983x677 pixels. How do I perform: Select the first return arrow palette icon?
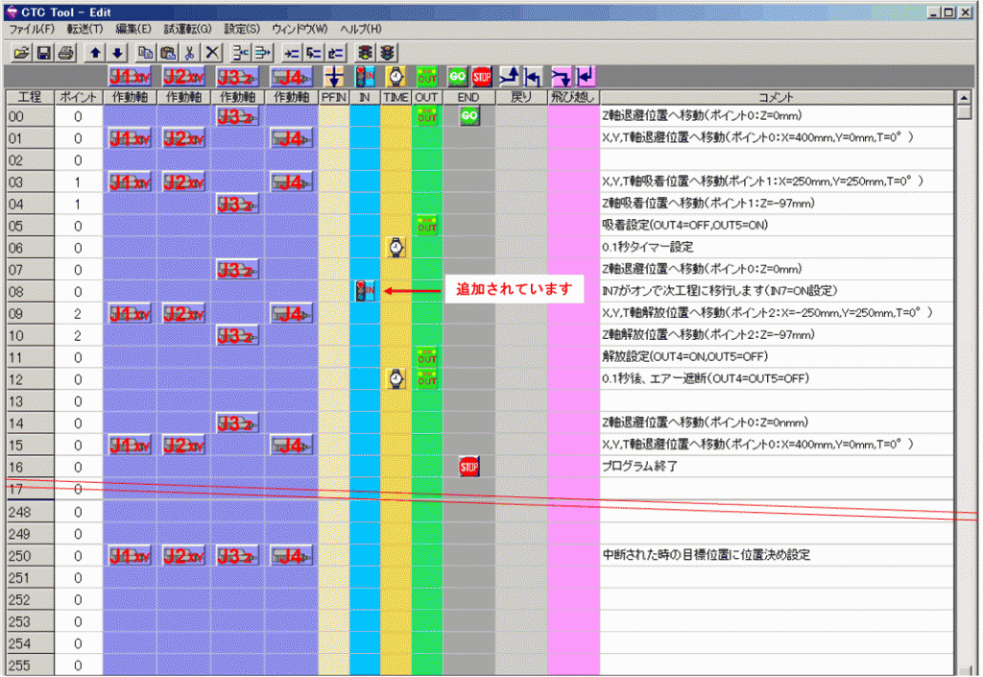click(x=509, y=77)
